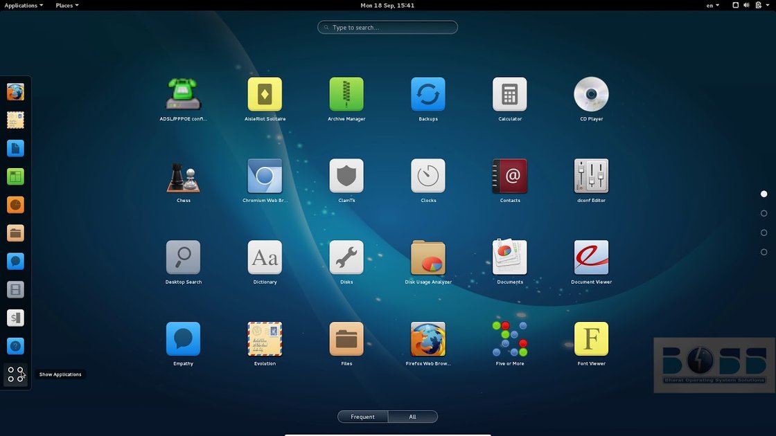Launch Chromium Web Browser
The image size is (776, 436).
coord(265,176)
